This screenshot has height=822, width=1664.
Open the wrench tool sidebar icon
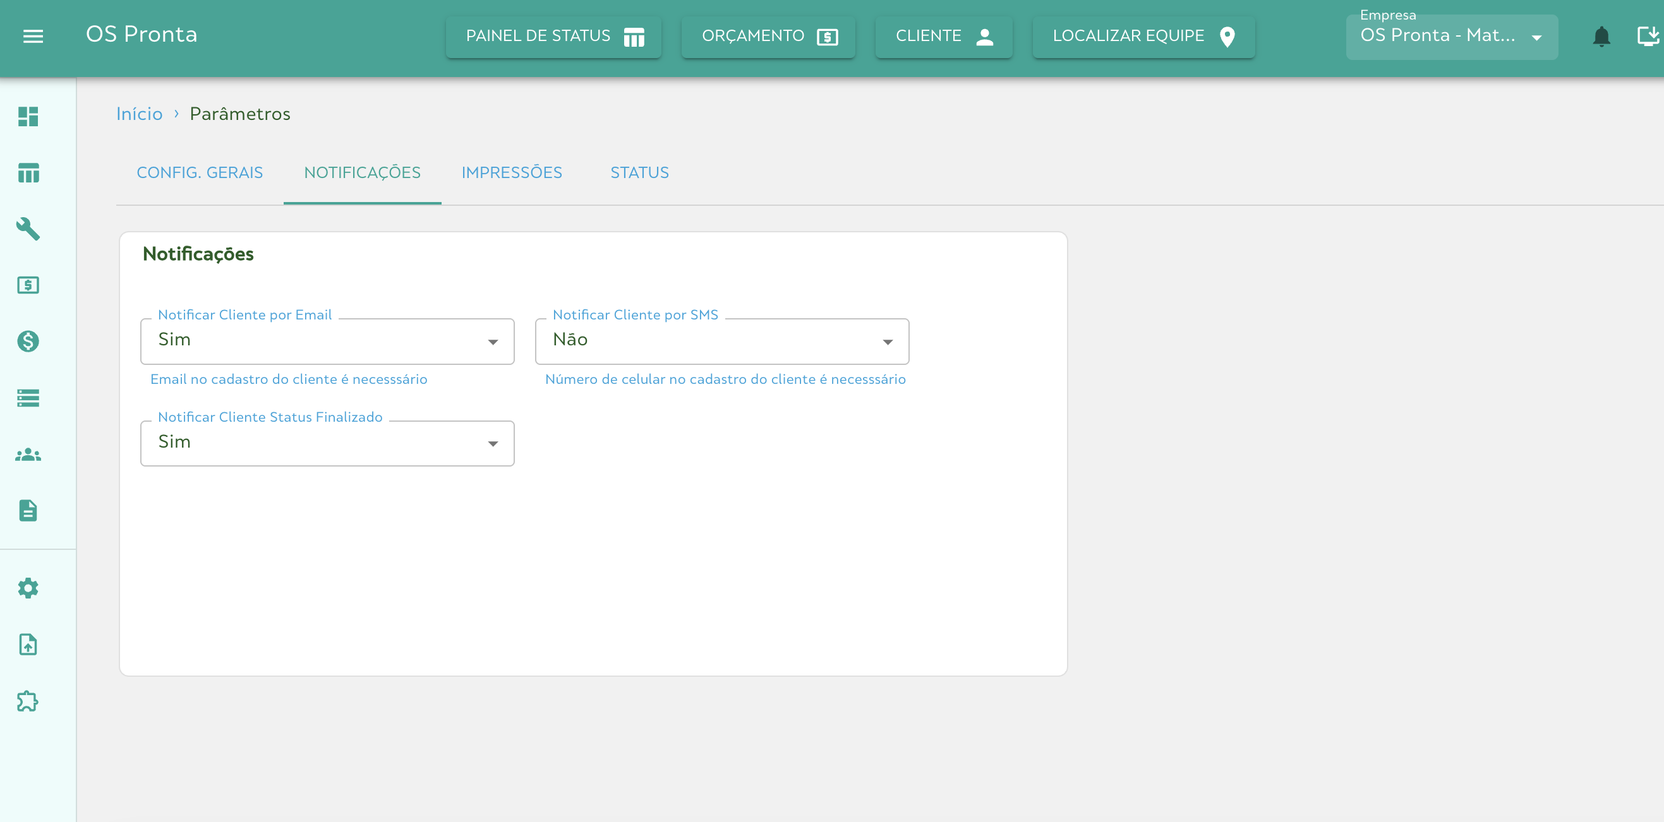28,229
